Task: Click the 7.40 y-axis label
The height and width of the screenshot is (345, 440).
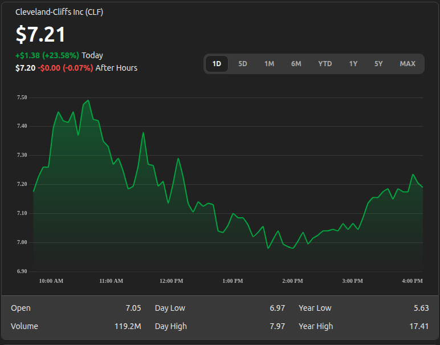Action: 22,126
